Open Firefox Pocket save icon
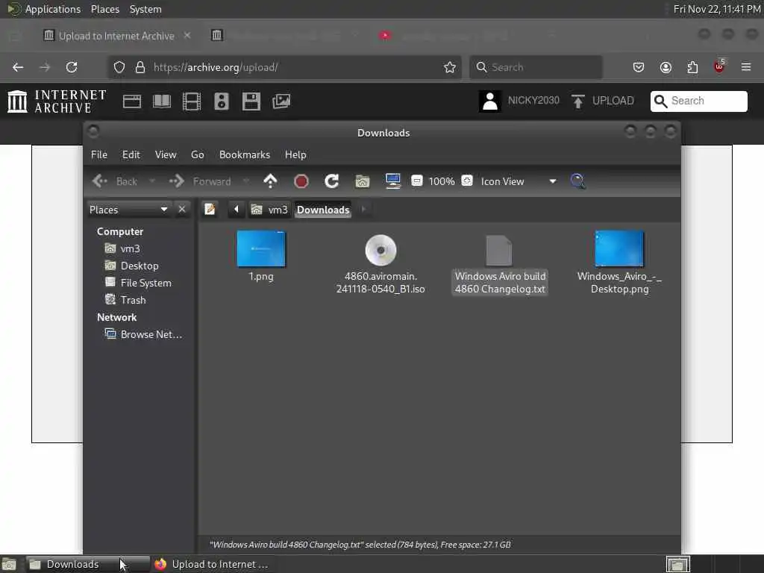Screen dimensions: 764x573 [639, 67]
